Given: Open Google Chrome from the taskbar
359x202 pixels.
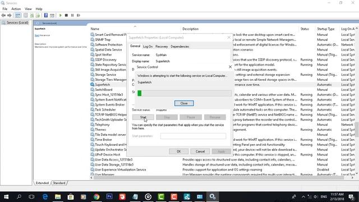Looking at the screenshot, I should click(x=96, y=197).
